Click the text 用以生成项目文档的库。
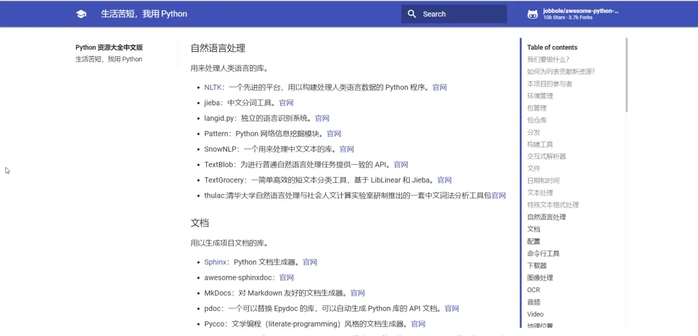The height and width of the screenshot is (336, 698). coord(229,244)
